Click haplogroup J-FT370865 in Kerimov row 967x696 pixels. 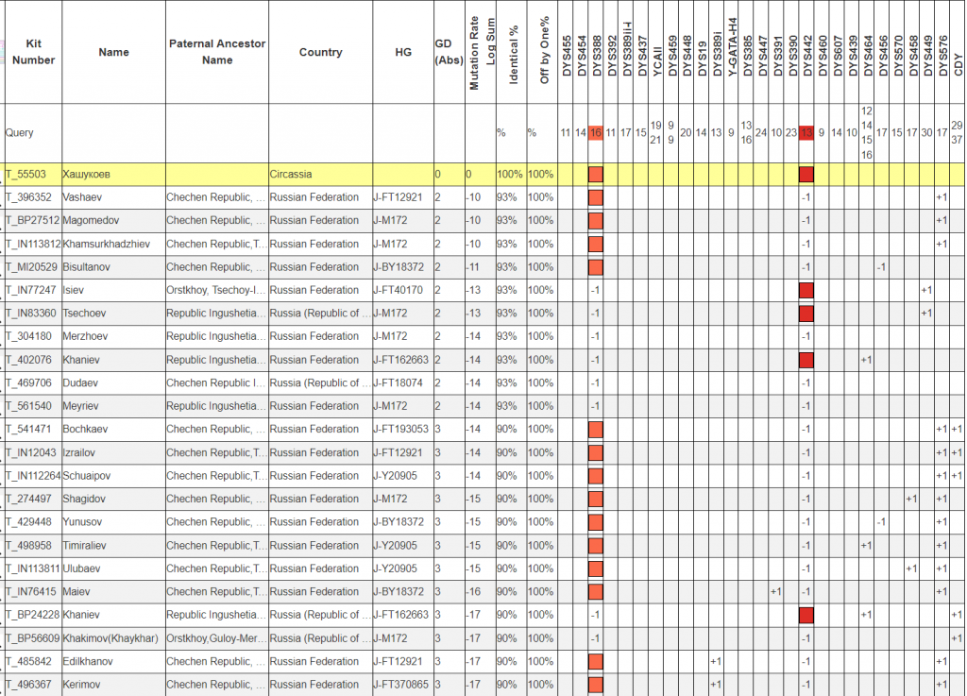(x=401, y=685)
